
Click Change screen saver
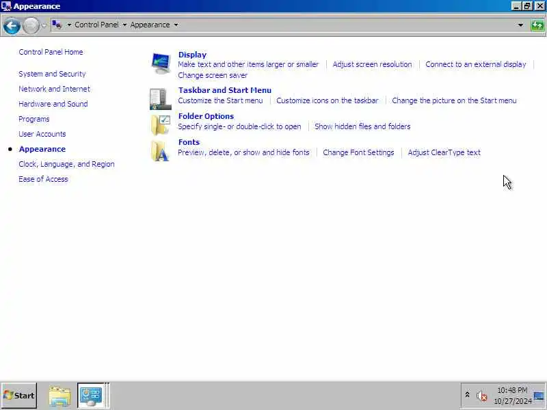coord(213,75)
